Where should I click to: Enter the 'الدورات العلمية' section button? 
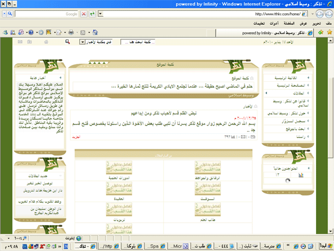pos(119,169)
